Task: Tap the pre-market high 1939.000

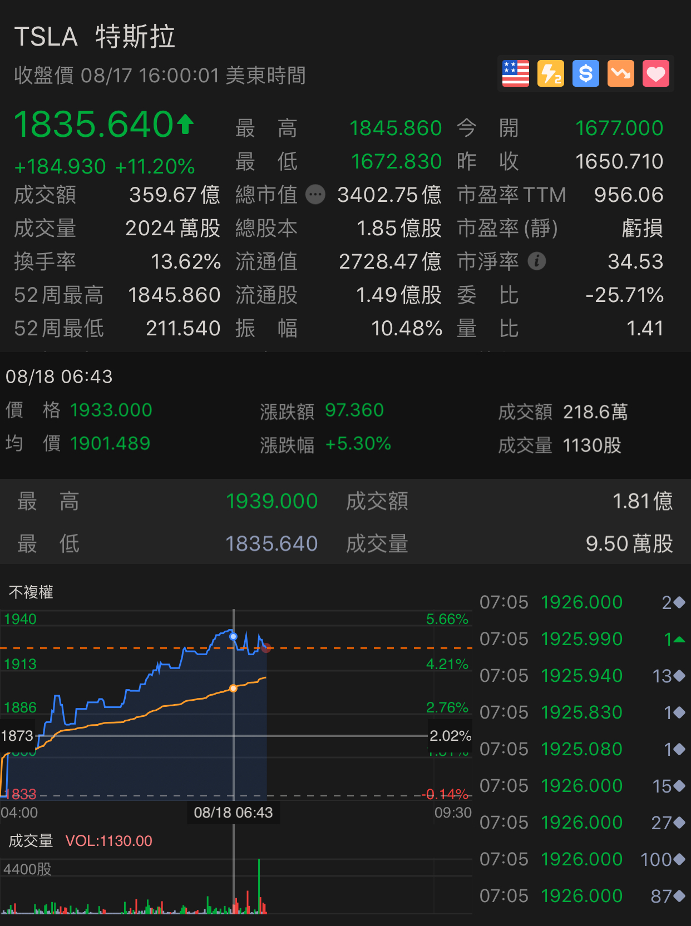Action: click(x=272, y=501)
